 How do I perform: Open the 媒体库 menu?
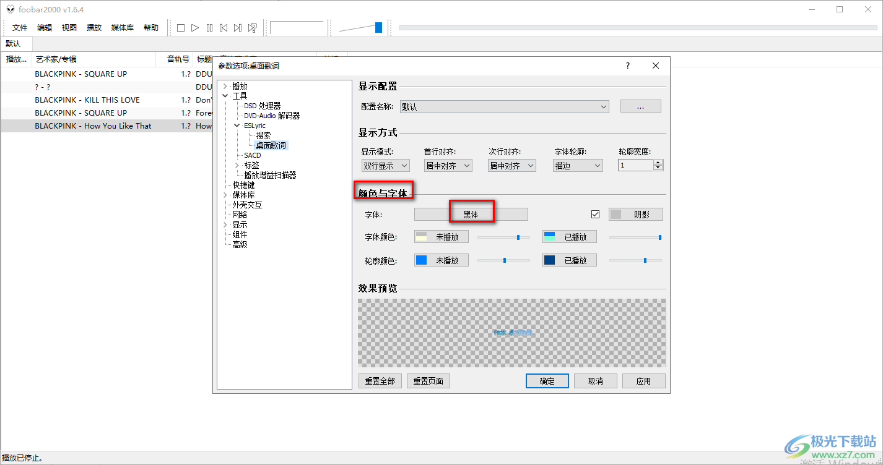[123, 28]
